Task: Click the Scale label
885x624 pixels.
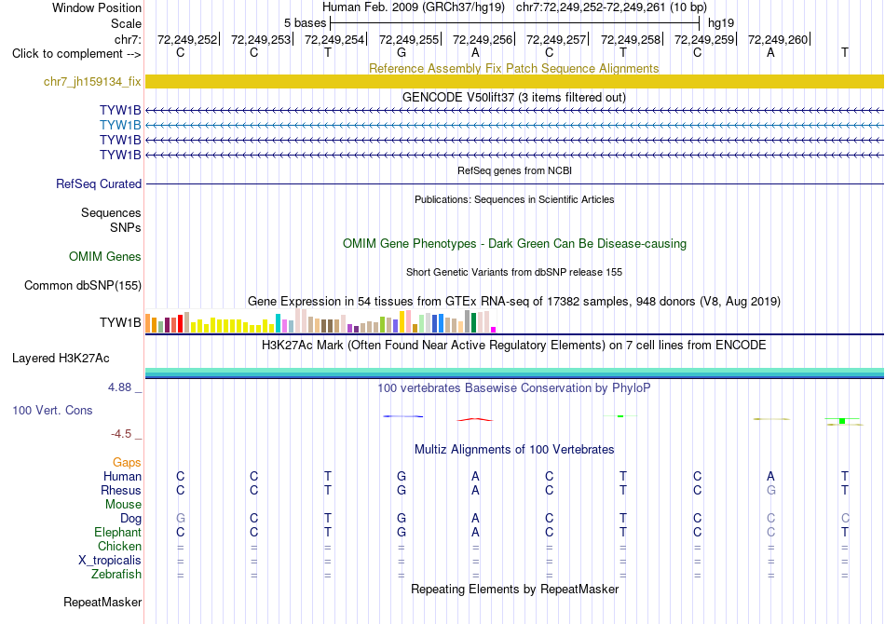Action: coord(126,23)
